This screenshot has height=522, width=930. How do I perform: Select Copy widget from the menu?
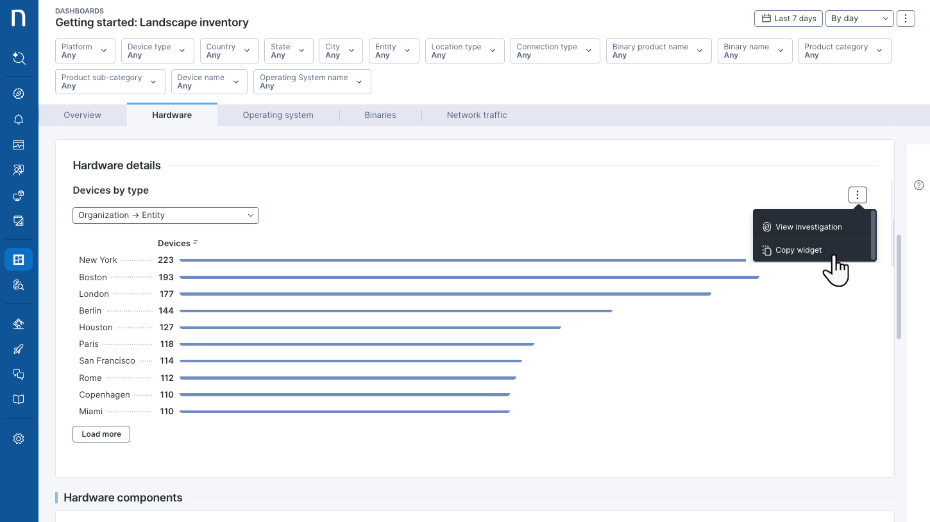[x=799, y=250]
